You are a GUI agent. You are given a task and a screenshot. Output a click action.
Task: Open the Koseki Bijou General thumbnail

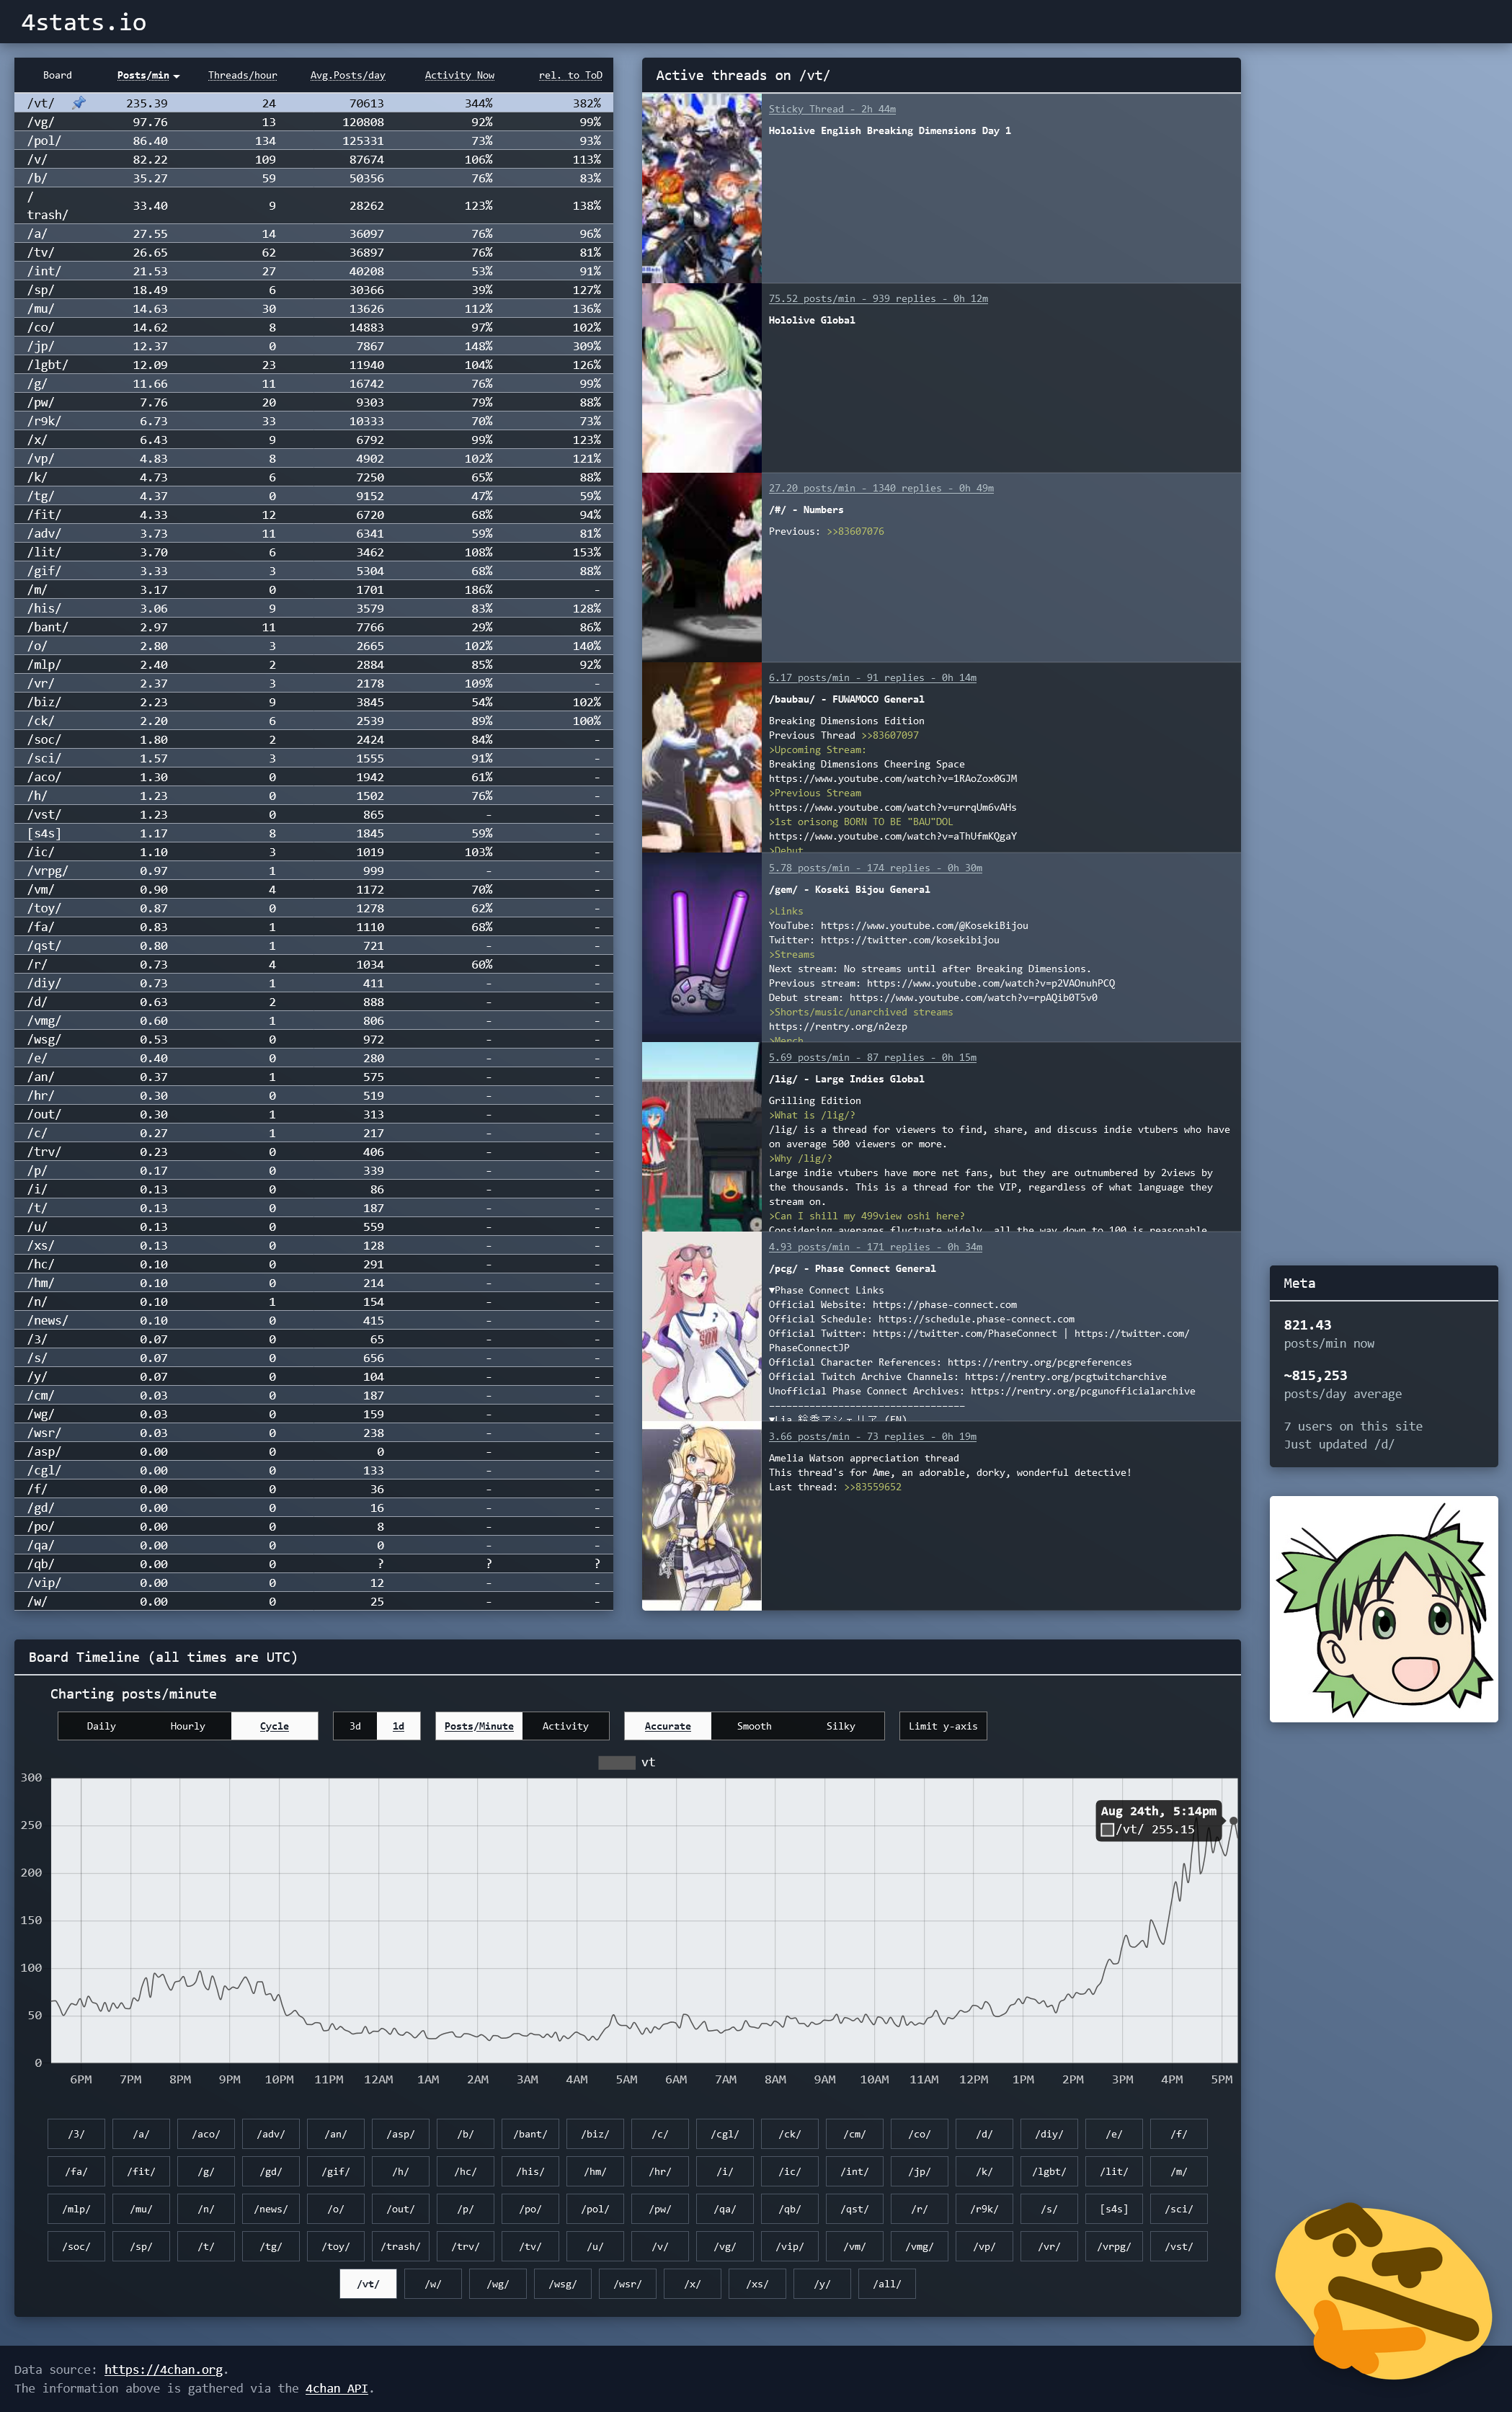click(x=701, y=947)
